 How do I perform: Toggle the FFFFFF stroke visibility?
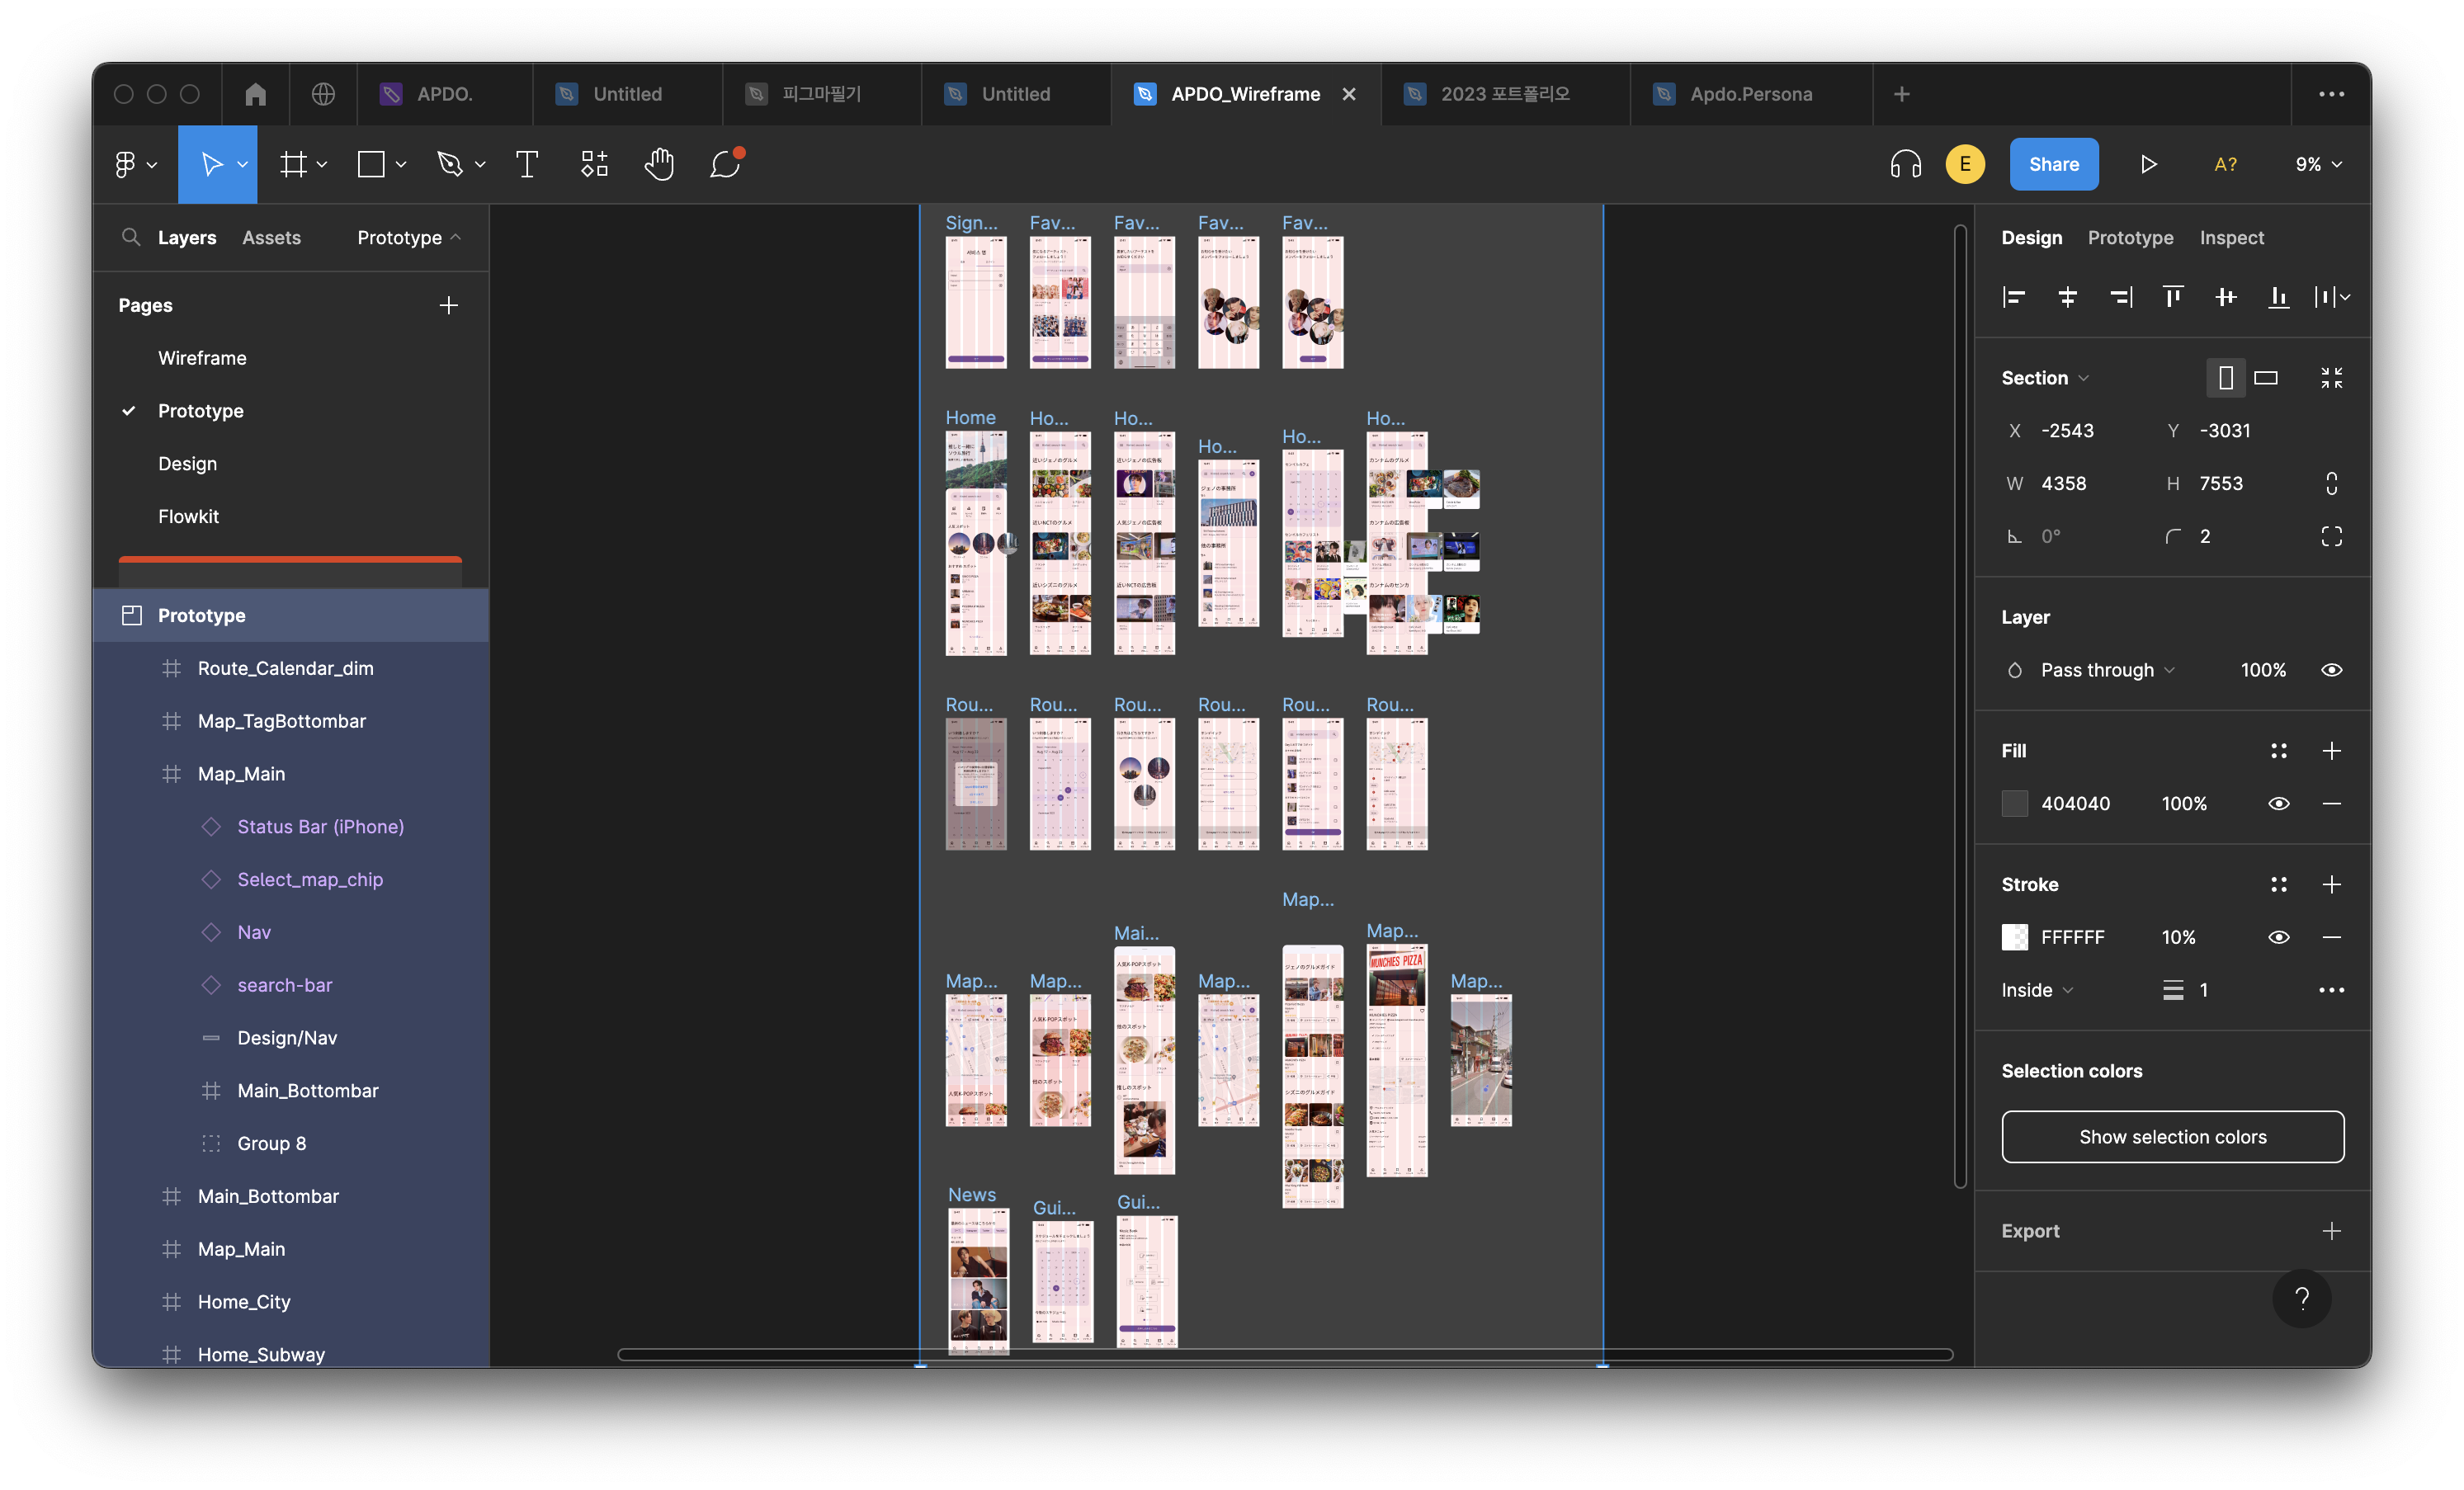point(2278,937)
